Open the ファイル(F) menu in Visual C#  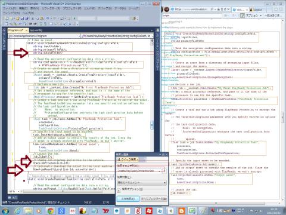[x=10, y=8]
